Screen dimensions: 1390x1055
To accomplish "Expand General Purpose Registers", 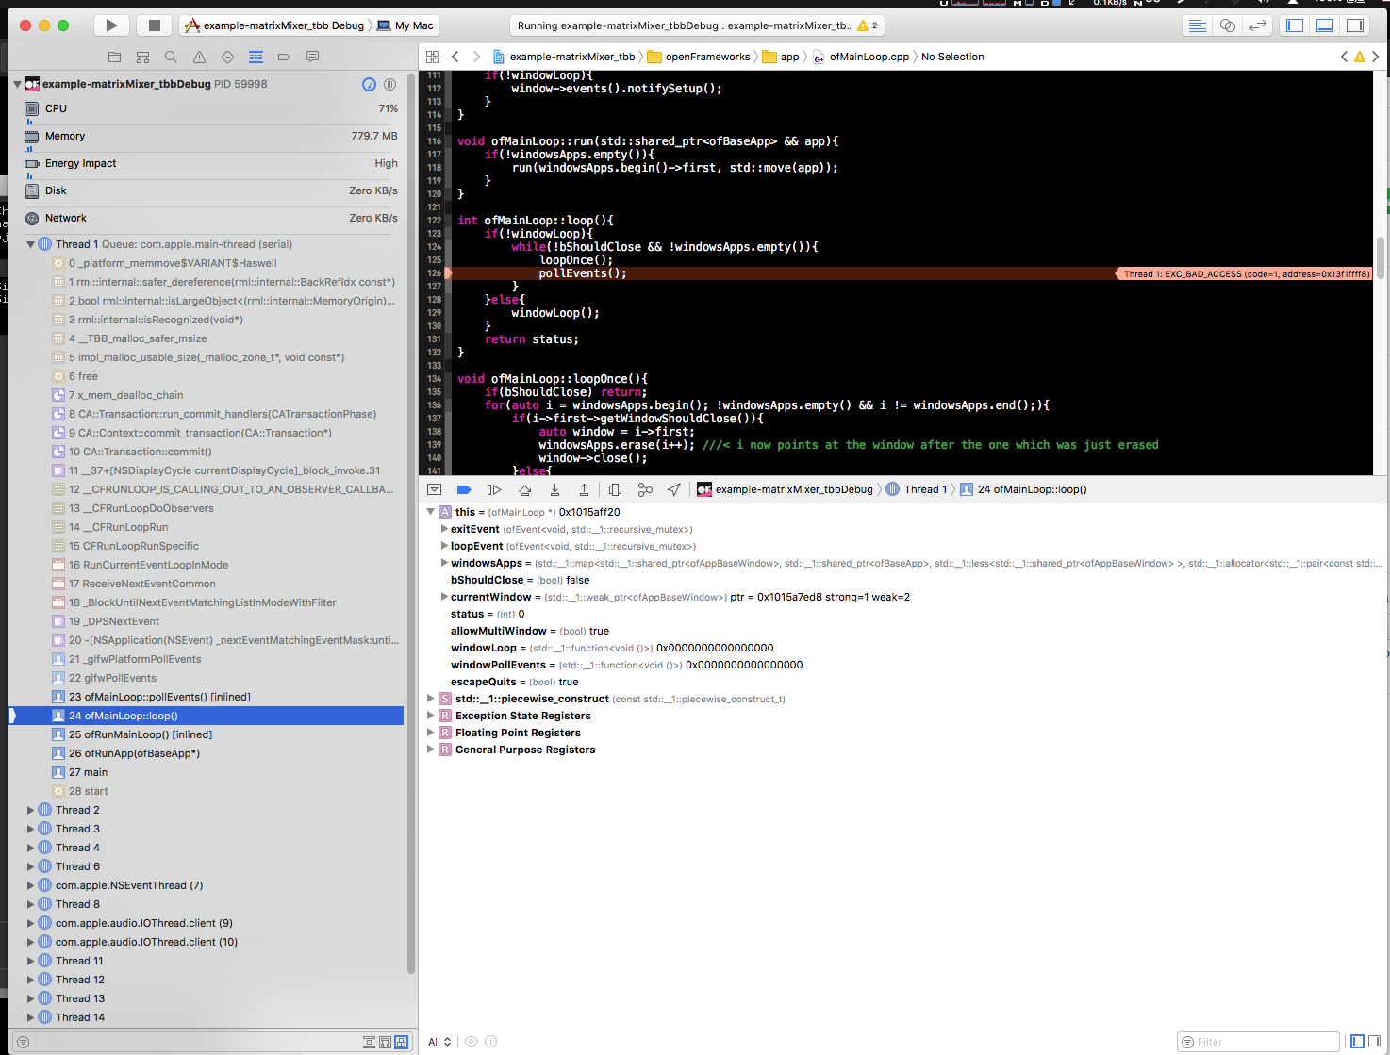I will click(x=431, y=750).
